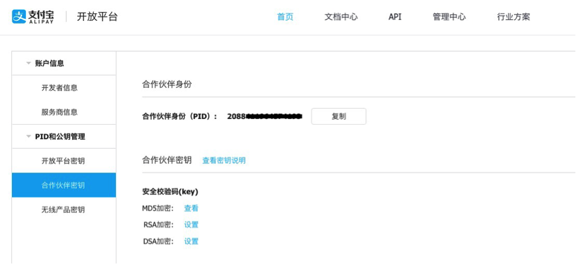This screenshot has width=576, height=264.
Task: Click 设置 next to RSA加密
Action: click(x=191, y=225)
